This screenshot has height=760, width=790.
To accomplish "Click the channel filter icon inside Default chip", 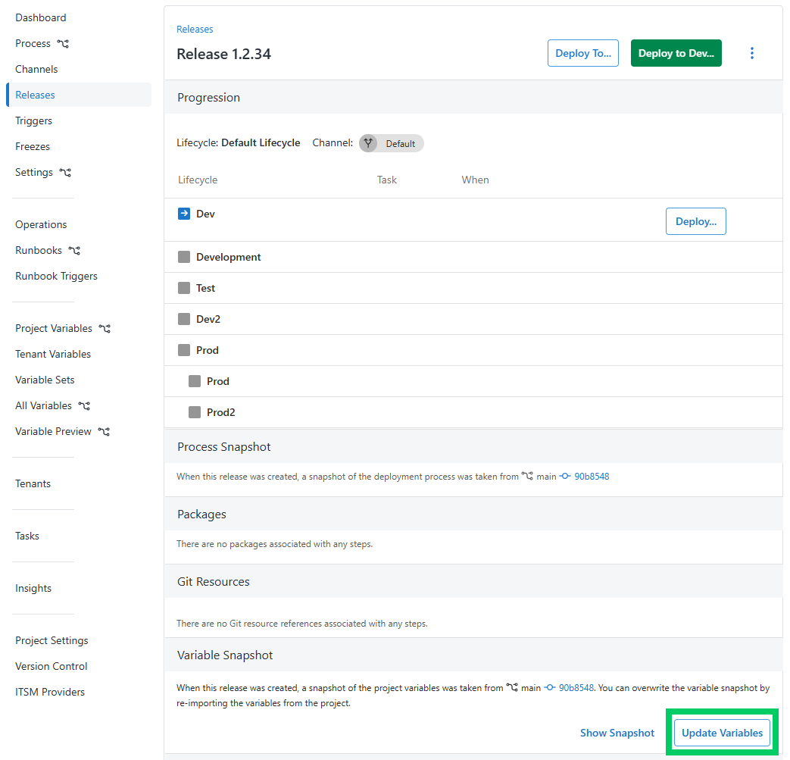I will 368,142.
